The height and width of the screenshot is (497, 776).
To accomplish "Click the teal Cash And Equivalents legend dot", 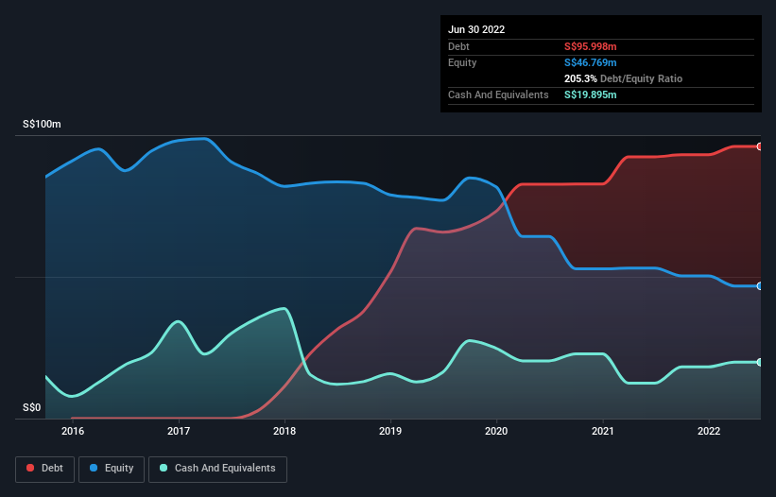I will tap(164, 468).
